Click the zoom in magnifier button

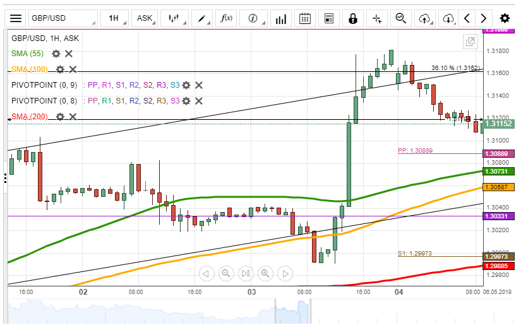point(265,274)
